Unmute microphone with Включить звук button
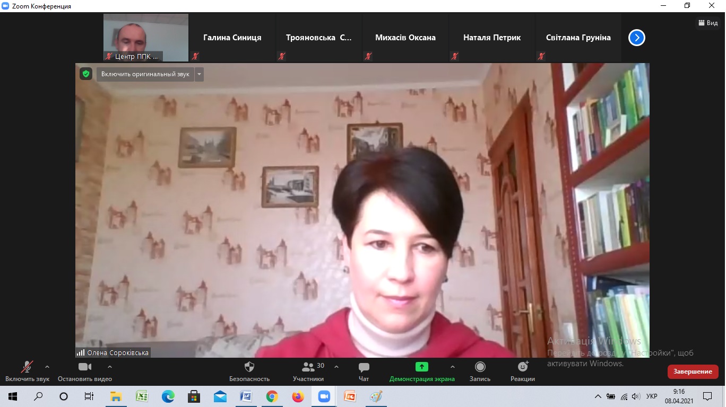Screen dimensions: 726x407 pyautogui.click(x=27, y=371)
